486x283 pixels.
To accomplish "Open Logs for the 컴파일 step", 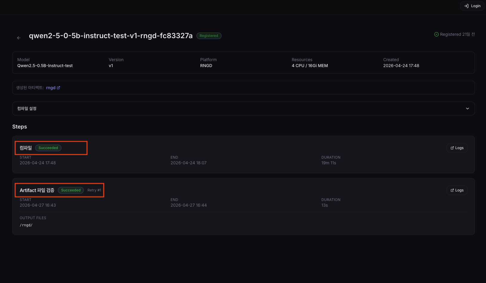I will pos(457,148).
